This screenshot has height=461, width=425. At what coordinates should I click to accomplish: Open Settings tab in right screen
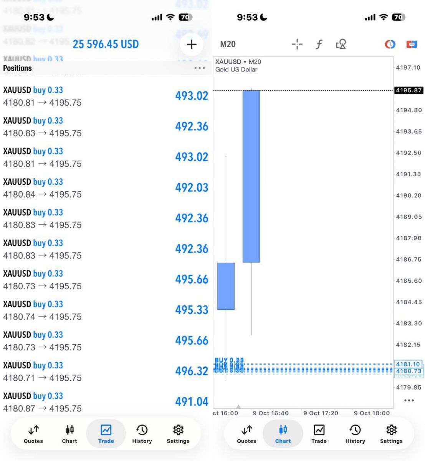pos(391,434)
